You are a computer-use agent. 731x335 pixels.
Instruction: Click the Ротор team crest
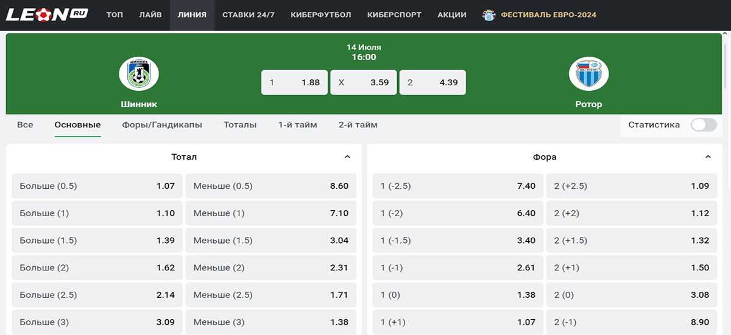click(x=588, y=74)
